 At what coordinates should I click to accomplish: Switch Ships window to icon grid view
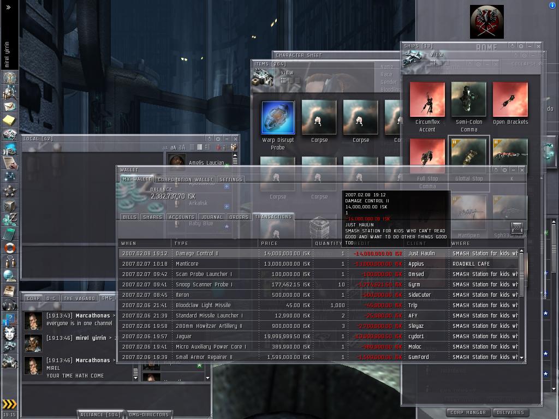tap(433, 63)
